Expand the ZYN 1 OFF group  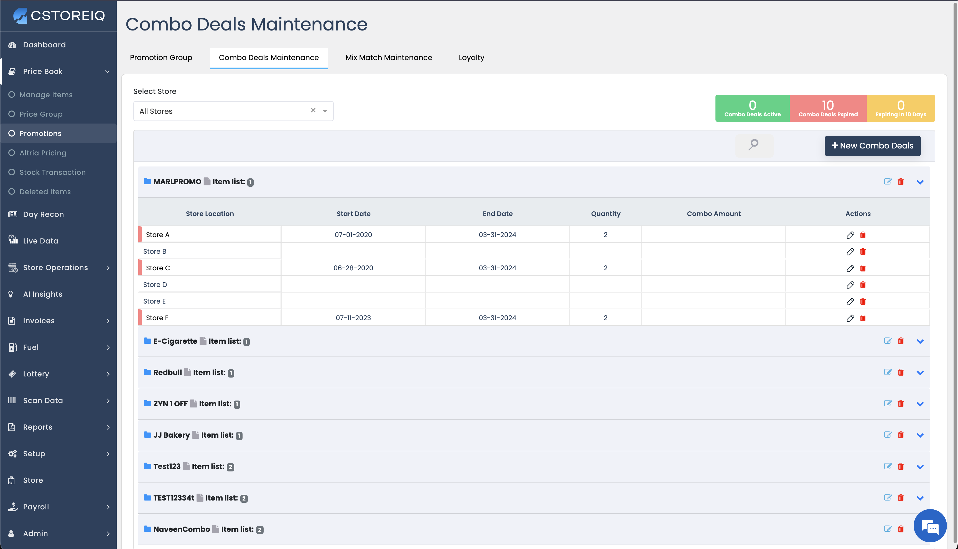tap(920, 404)
